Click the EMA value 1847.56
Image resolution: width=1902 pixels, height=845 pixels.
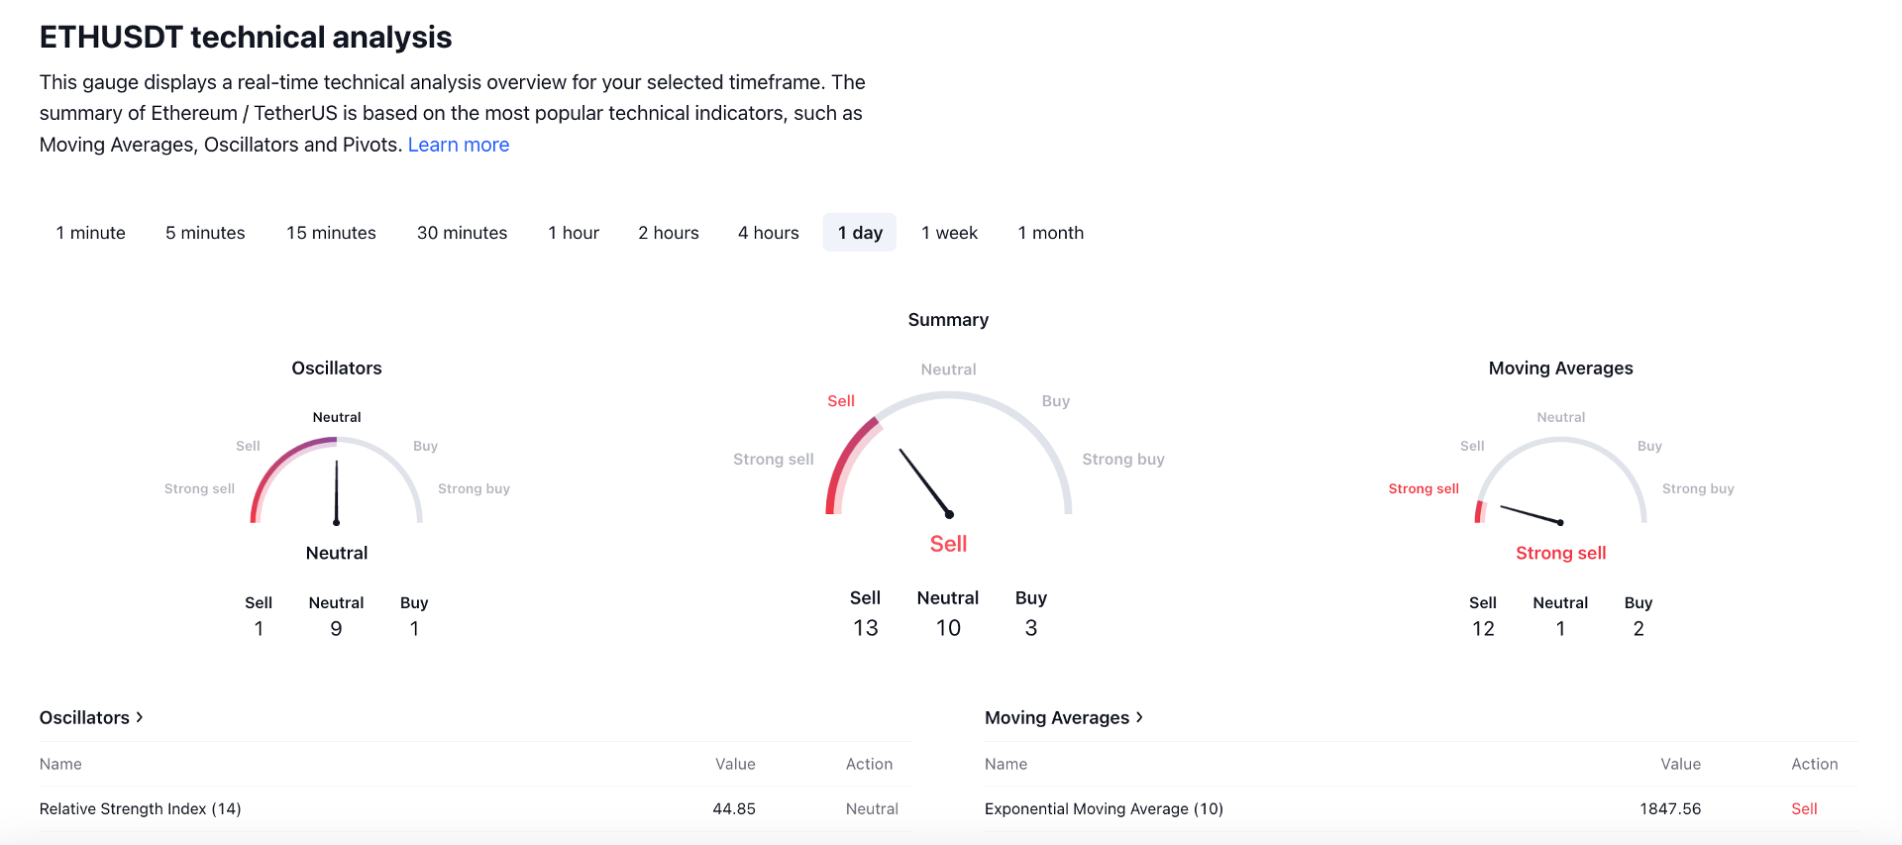1670,809
